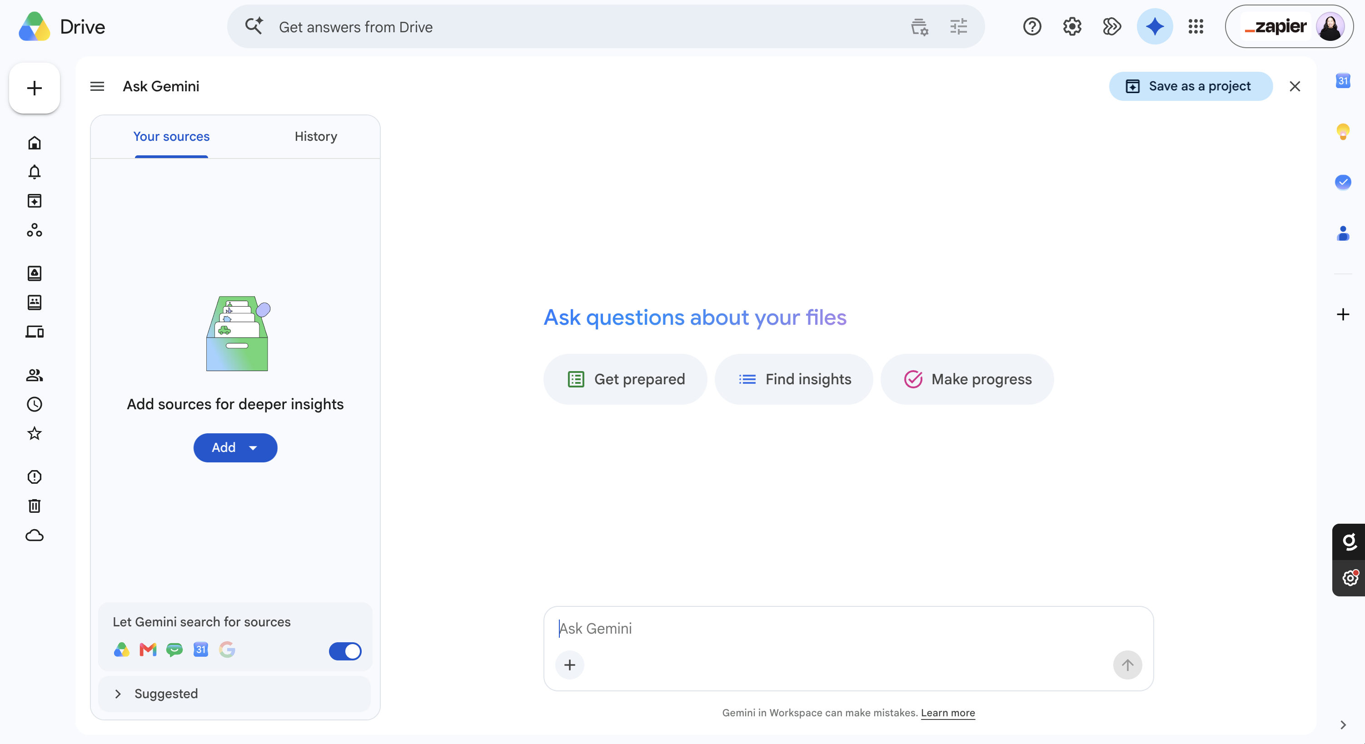The image size is (1365, 744).
Task: Open the Google apps grid
Action: point(1196,26)
